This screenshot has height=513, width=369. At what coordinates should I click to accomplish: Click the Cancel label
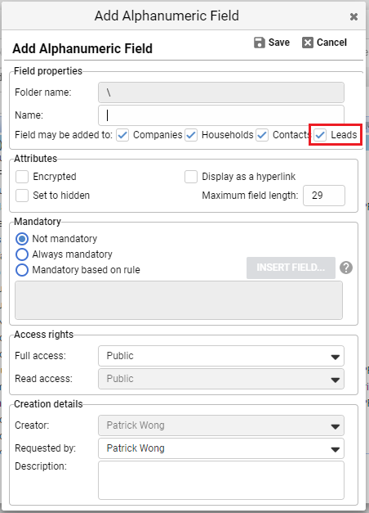click(x=331, y=43)
